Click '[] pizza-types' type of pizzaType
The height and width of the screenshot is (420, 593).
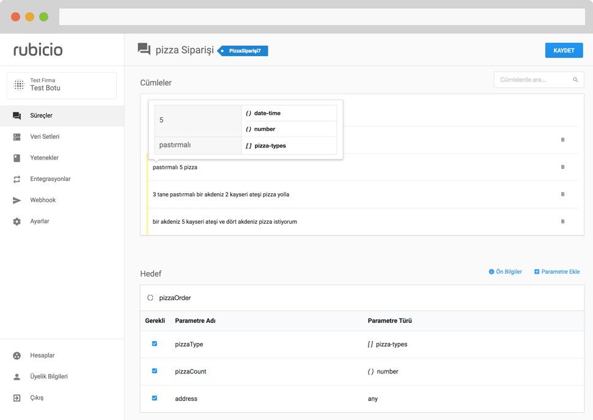click(388, 344)
